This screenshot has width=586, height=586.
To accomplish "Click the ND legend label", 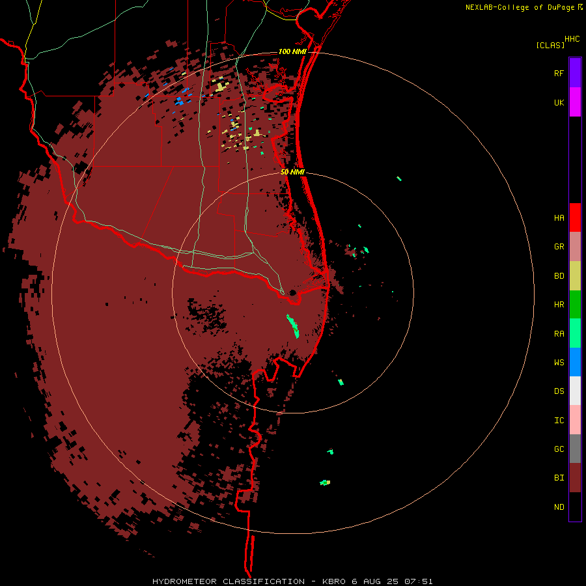I will [559, 507].
